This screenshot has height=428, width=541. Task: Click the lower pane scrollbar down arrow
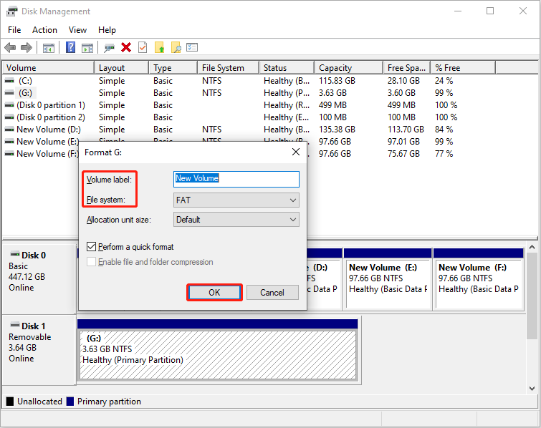coord(532,389)
